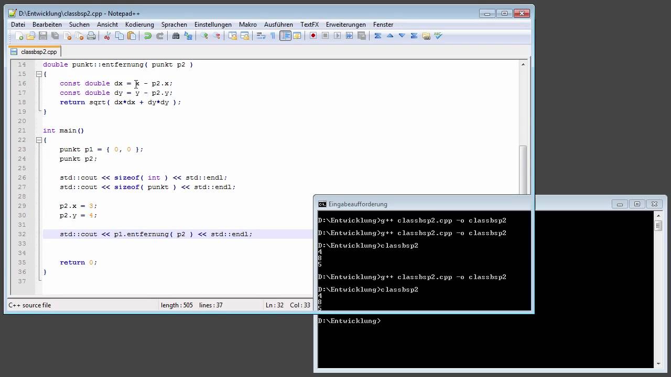Open the TextFX menu
This screenshot has height=377, width=671.
[309, 25]
